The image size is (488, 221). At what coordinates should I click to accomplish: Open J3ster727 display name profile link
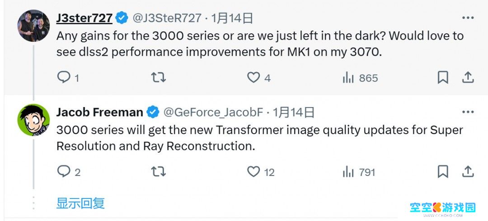(84, 18)
